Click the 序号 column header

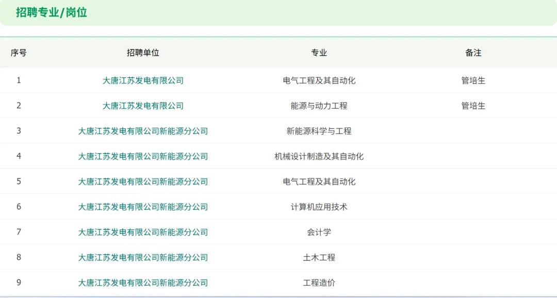click(x=19, y=53)
